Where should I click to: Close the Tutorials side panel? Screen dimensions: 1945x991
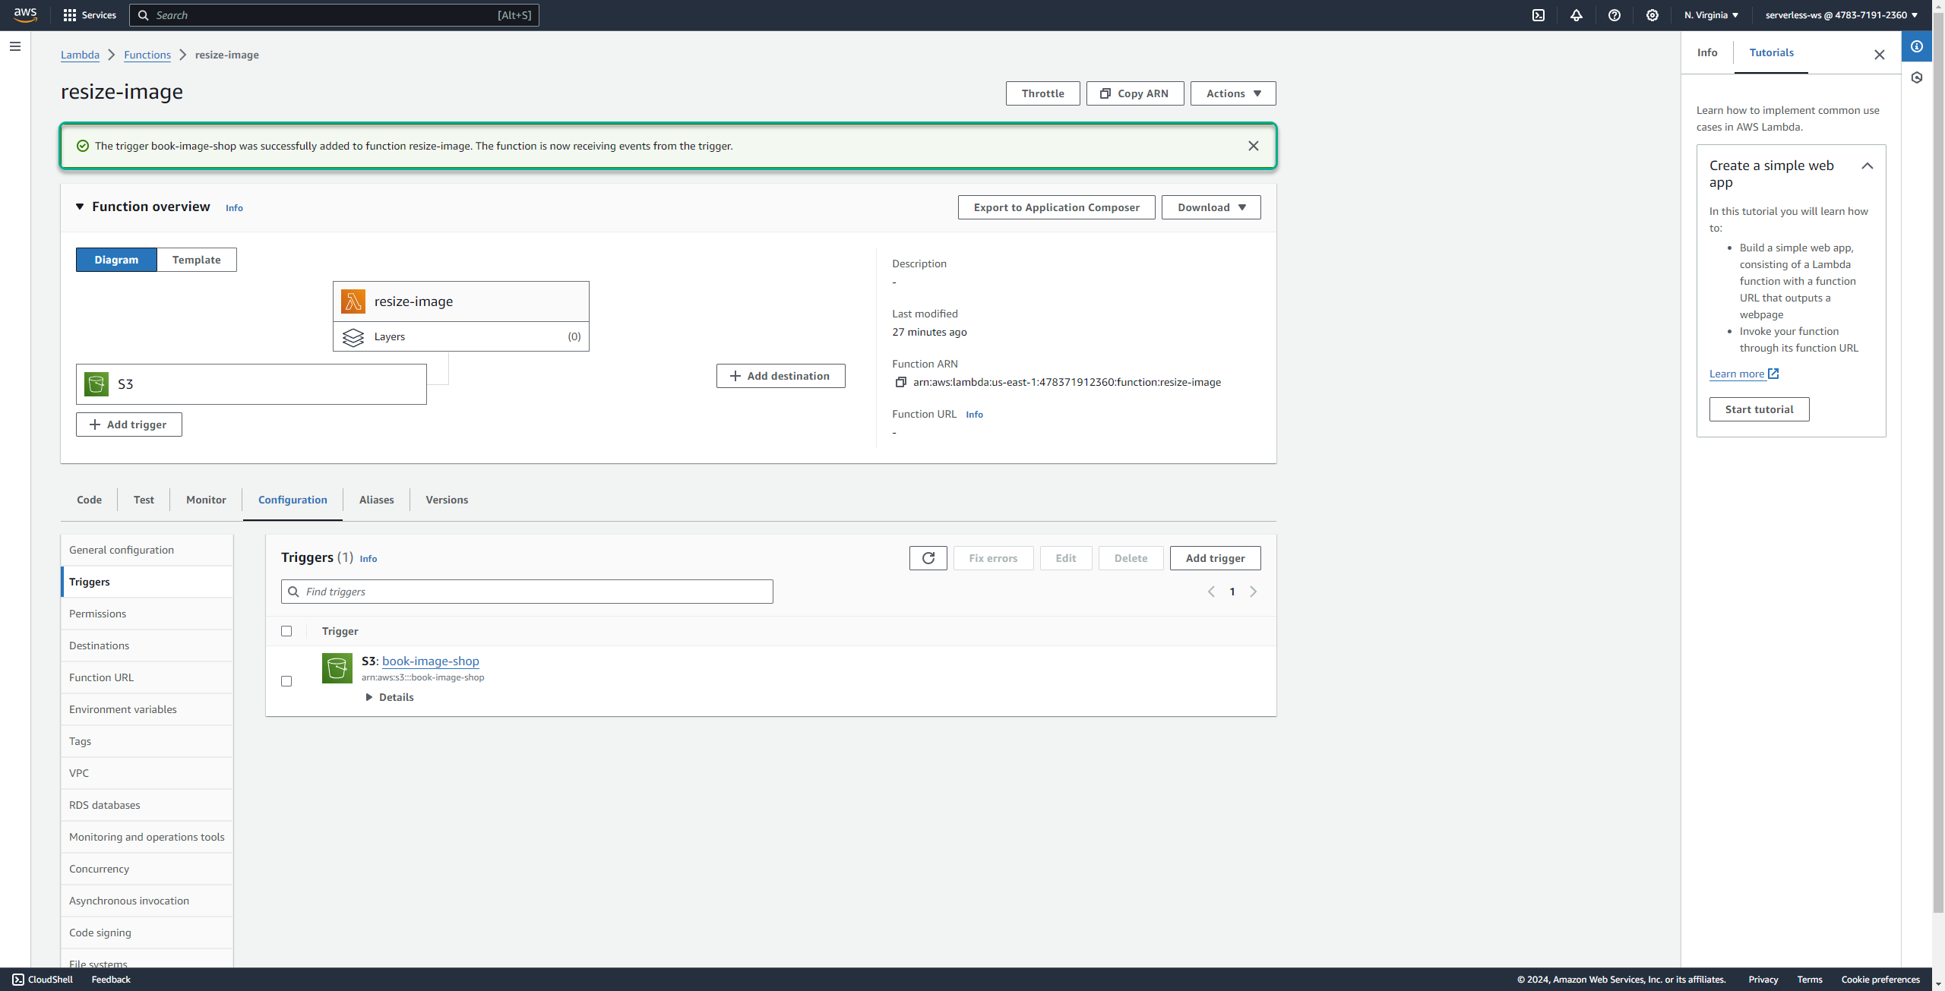(1880, 55)
